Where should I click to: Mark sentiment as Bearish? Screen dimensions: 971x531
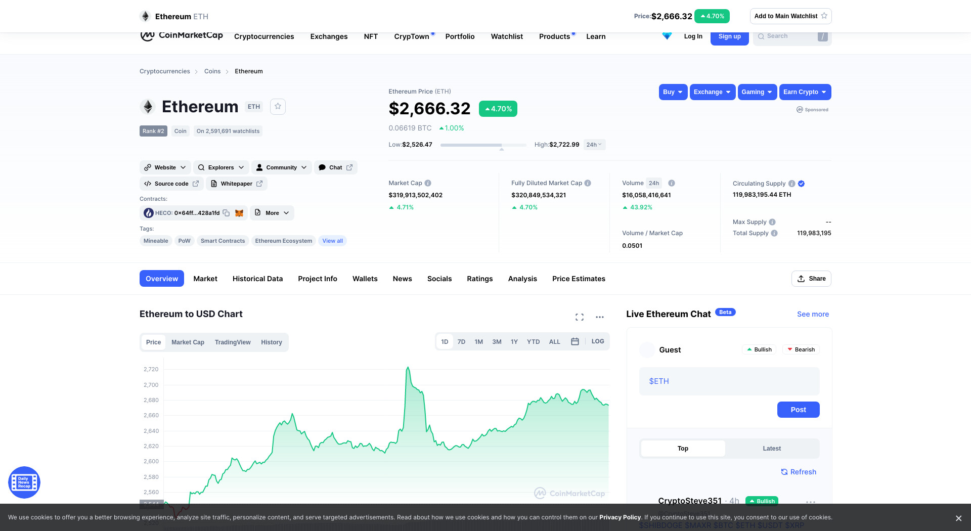click(x=801, y=349)
